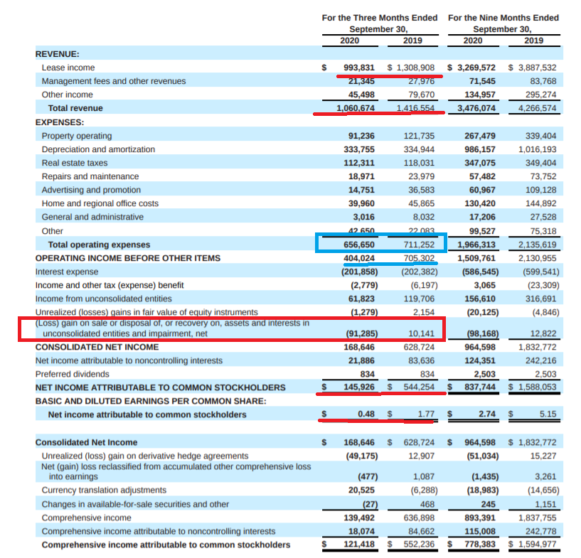Click the 145,926 net income value

[358, 387]
